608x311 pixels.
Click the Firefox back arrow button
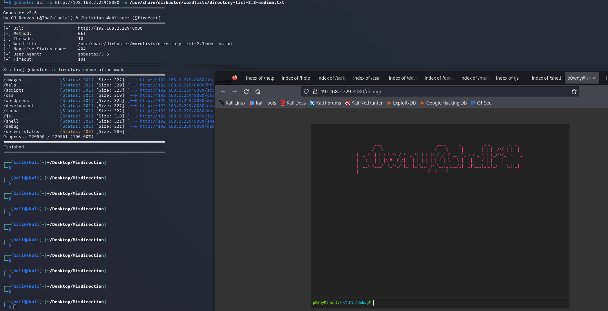pyautogui.click(x=223, y=92)
